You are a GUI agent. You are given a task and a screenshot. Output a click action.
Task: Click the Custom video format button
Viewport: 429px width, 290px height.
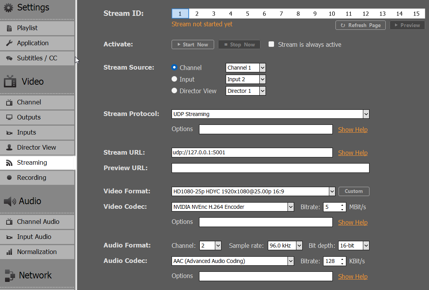(x=354, y=191)
